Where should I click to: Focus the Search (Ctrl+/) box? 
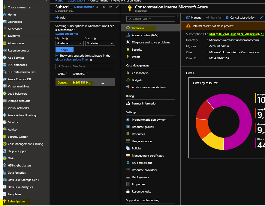[x=151, y=19]
